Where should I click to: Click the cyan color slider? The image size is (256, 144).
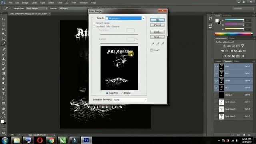(234, 20)
